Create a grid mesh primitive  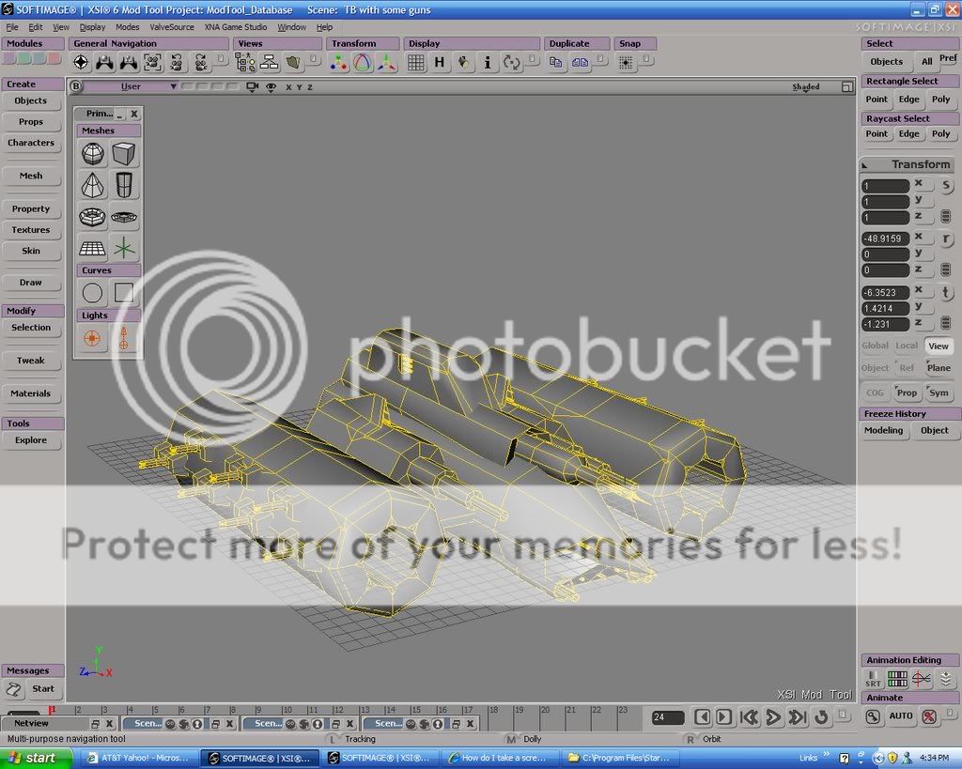click(92, 249)
